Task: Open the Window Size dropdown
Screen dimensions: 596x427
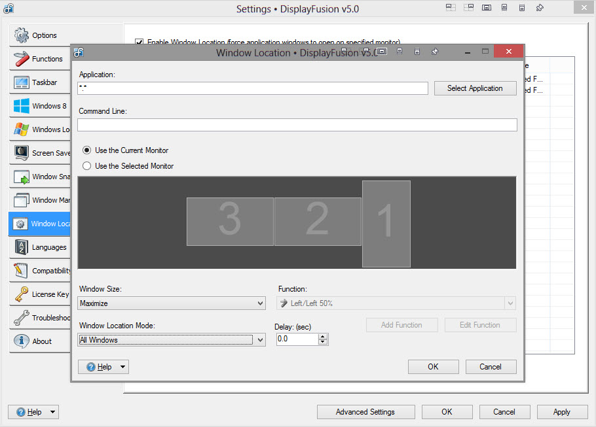Action: coord(260,303)
